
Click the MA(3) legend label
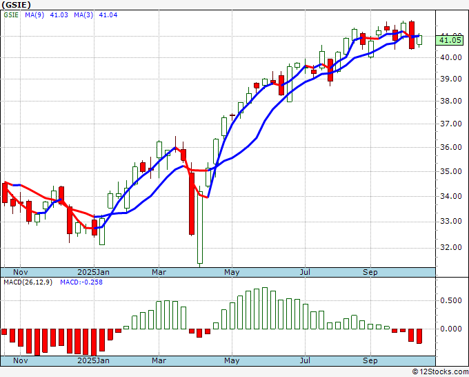[x=83, y=15]
